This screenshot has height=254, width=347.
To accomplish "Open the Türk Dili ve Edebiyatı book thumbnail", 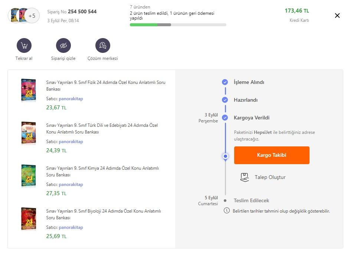I will click(29, 133).
